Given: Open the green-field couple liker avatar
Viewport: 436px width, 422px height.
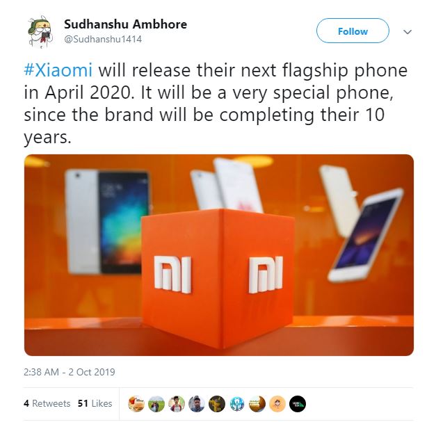Looking at the screenshot, I should [x=156, y=403].
